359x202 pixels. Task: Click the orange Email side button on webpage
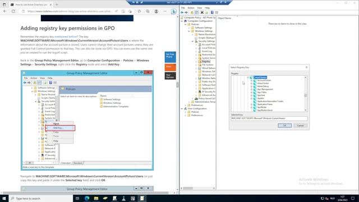click(170, 67)
